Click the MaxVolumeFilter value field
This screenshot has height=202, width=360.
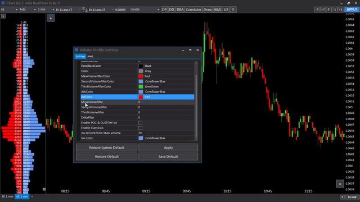pos(166,102)
